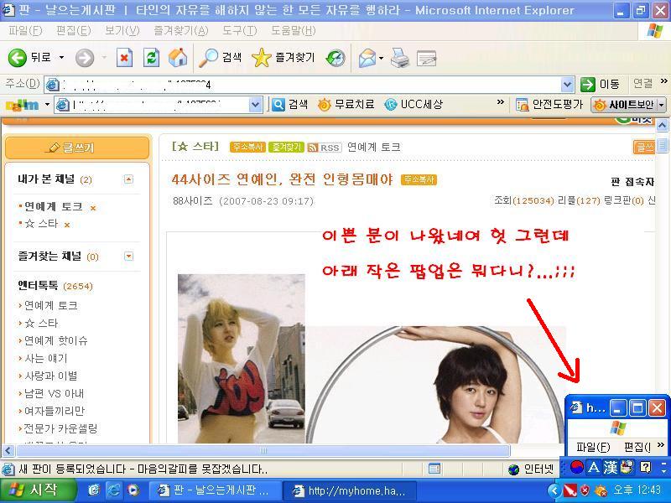Screen dimensions: 671x503
Task: Open 무료치료 in the Daum toolbar
Action: click(346, 104)
